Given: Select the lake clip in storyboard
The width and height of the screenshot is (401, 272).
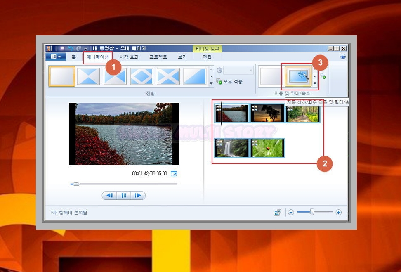Looking at the screenshot, I should 232,114.
